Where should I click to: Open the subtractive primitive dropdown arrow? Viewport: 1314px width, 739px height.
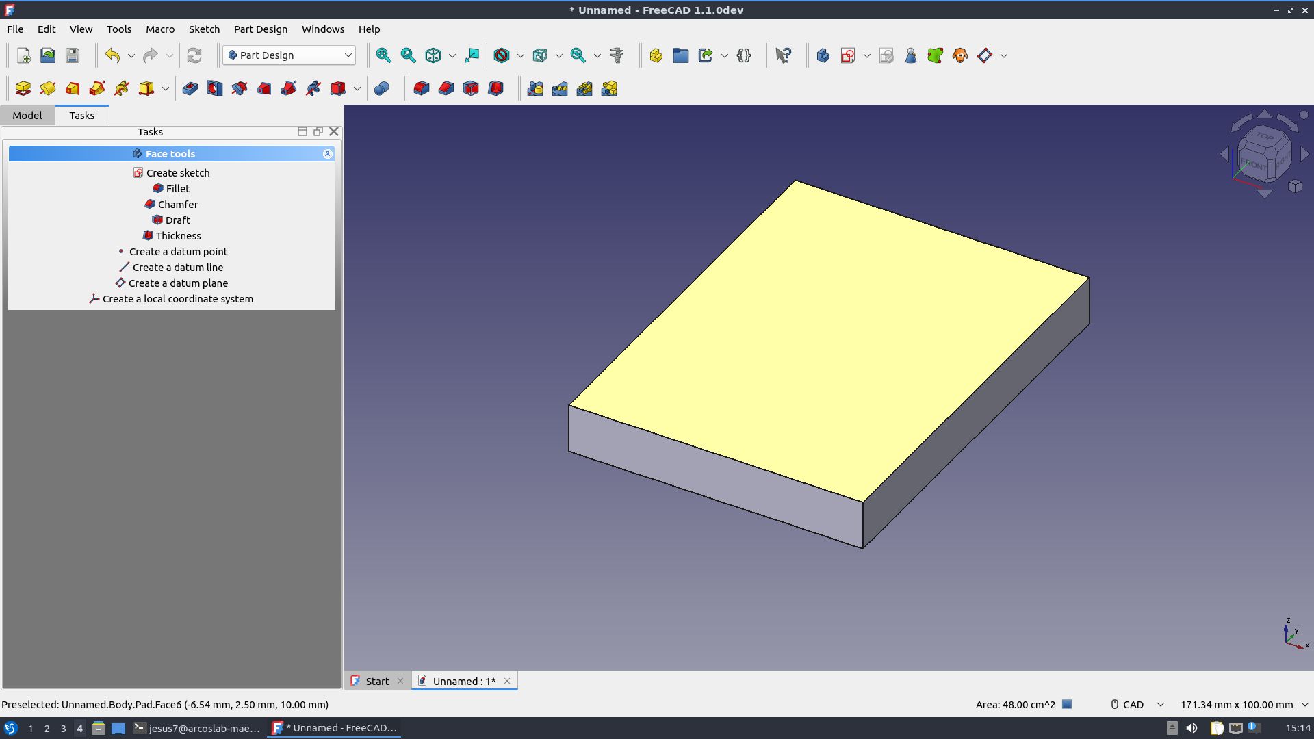pyautogui.click(x=357, y=88)
